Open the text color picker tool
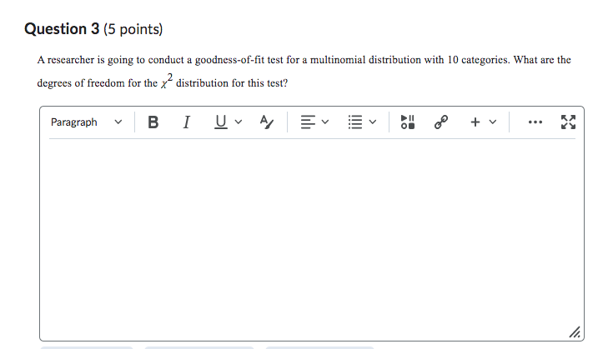 point(266,122)
